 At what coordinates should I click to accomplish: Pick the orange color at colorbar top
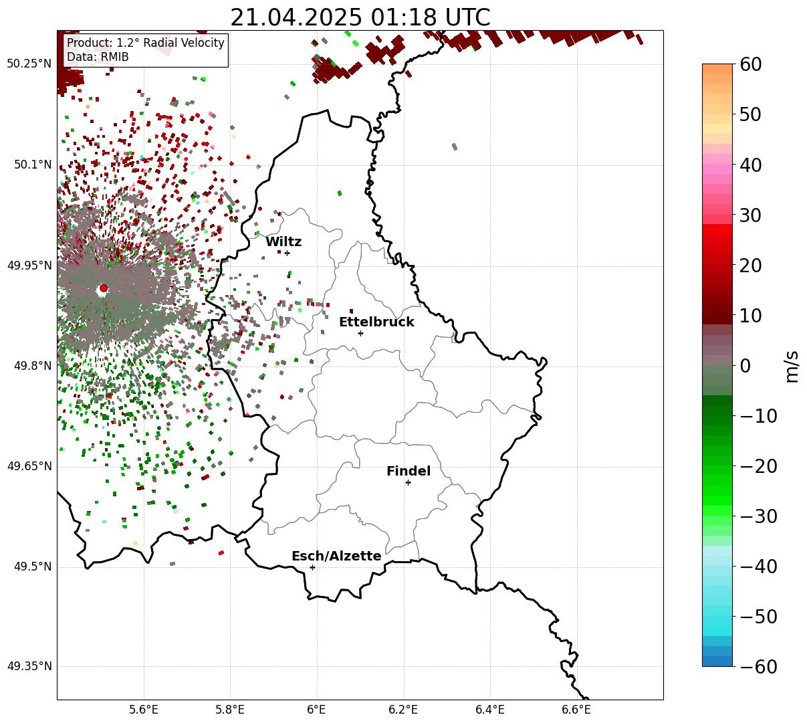click(x=717, y=69)
